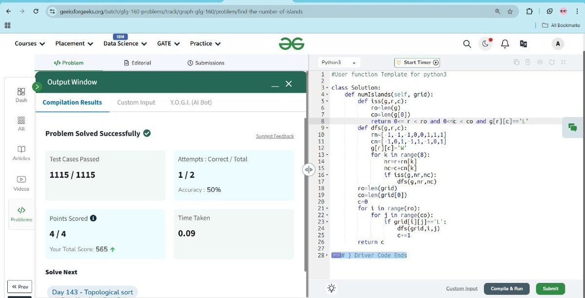Minimize the Output Window
This screenshot has width=585, height=298.
coord(275,86)
